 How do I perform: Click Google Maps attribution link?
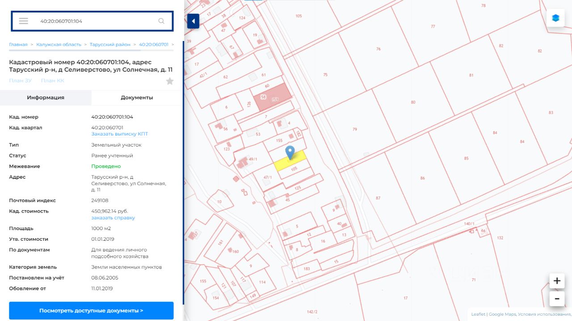pyautogui.click(x=503, y=314)
